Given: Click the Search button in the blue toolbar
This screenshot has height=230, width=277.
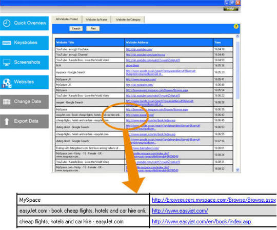Looking at the screenshot, I should pos(76,28).
